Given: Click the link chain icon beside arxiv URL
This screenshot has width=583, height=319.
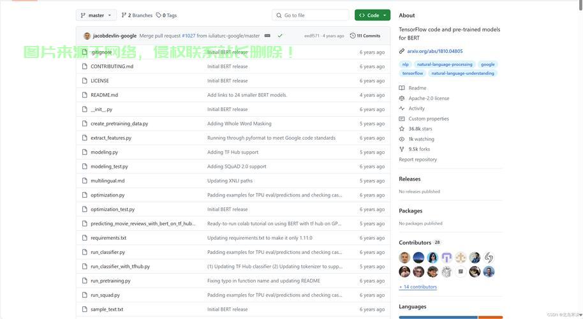Looking at the screenshot, I should [x=402, y=51].
